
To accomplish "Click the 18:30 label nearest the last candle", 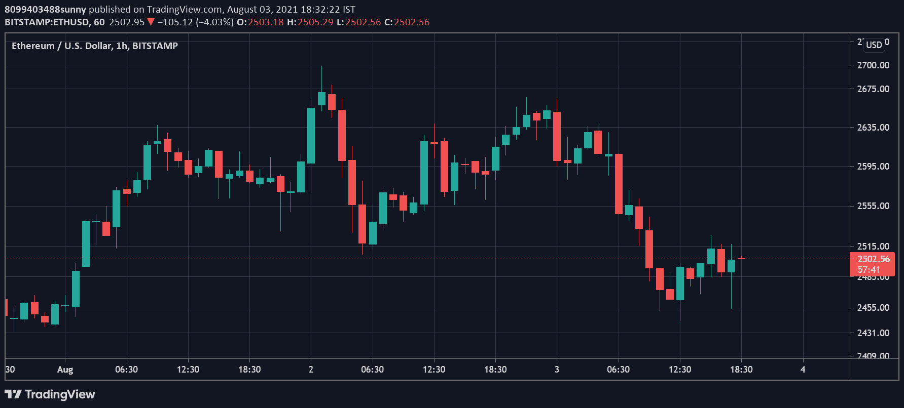I will click(741, 370).
